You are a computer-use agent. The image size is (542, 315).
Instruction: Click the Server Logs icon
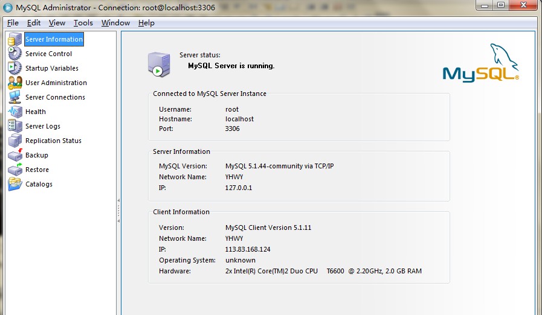15,126
